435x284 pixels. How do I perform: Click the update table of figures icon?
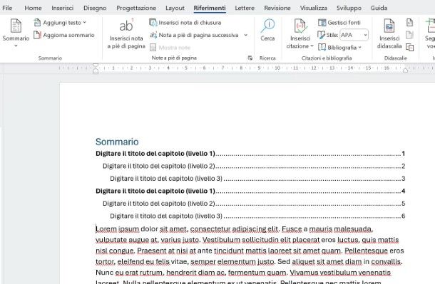point(410,35)
